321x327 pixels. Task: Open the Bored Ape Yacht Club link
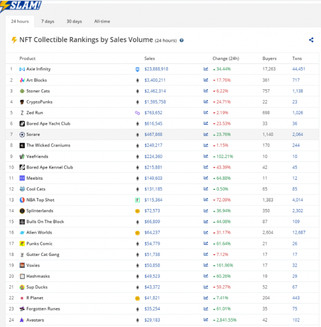pos(48,123)
